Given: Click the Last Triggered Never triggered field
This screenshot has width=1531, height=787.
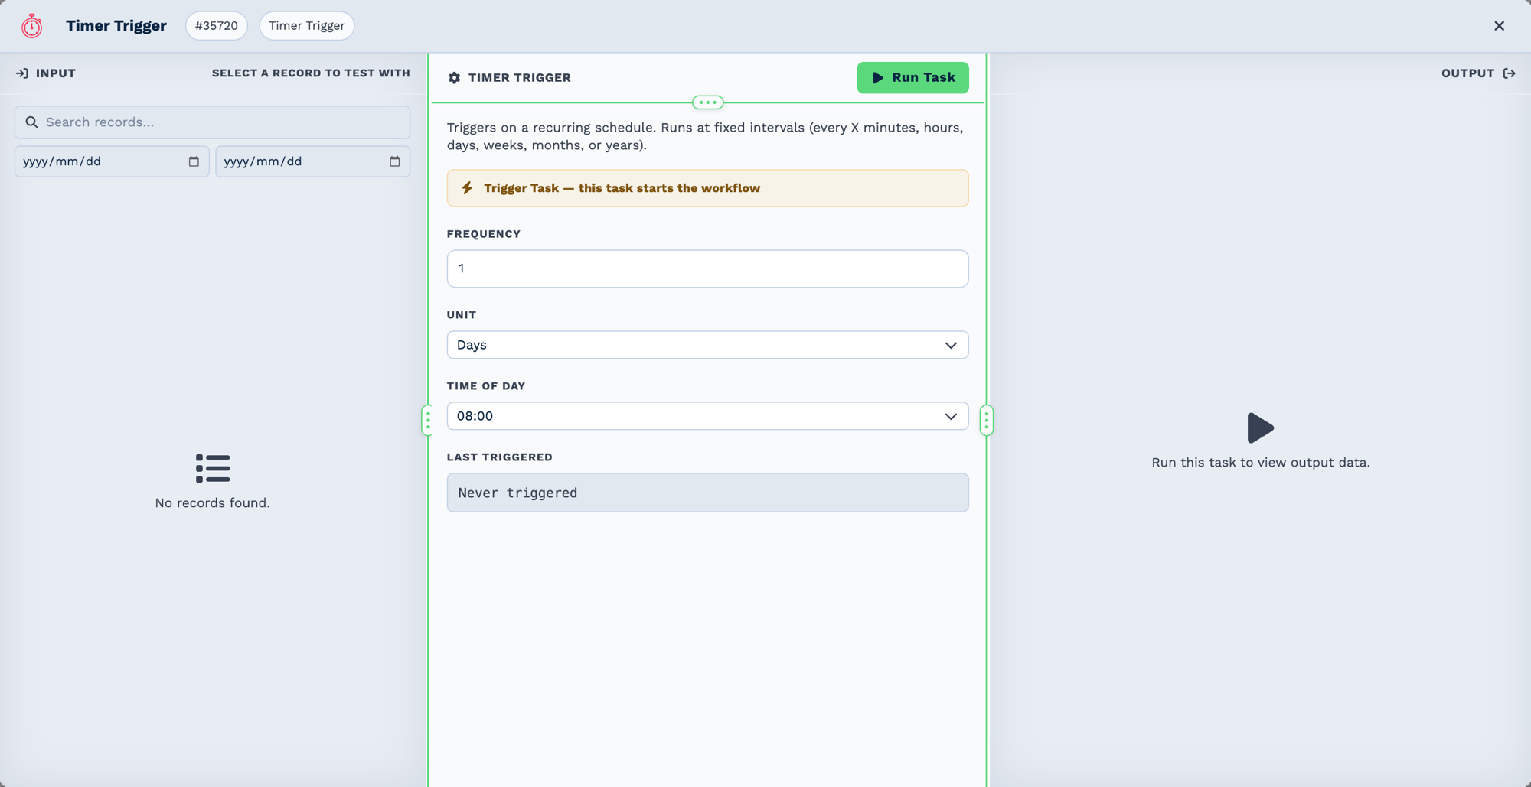Looking at the screenshot, I should click(x=707, y=493).
